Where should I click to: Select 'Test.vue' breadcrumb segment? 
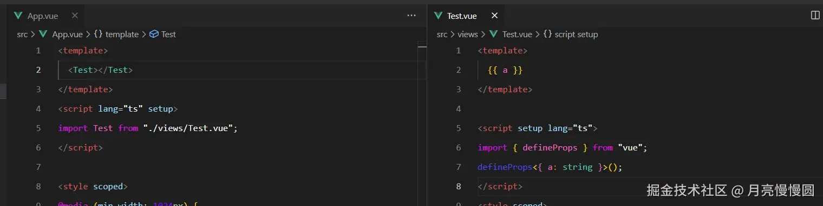point(517,34)
